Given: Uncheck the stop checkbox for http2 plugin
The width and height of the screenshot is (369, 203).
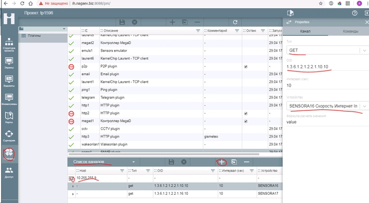Looking at the screenshot, I should pyautogui.click(x=246, y=113).
